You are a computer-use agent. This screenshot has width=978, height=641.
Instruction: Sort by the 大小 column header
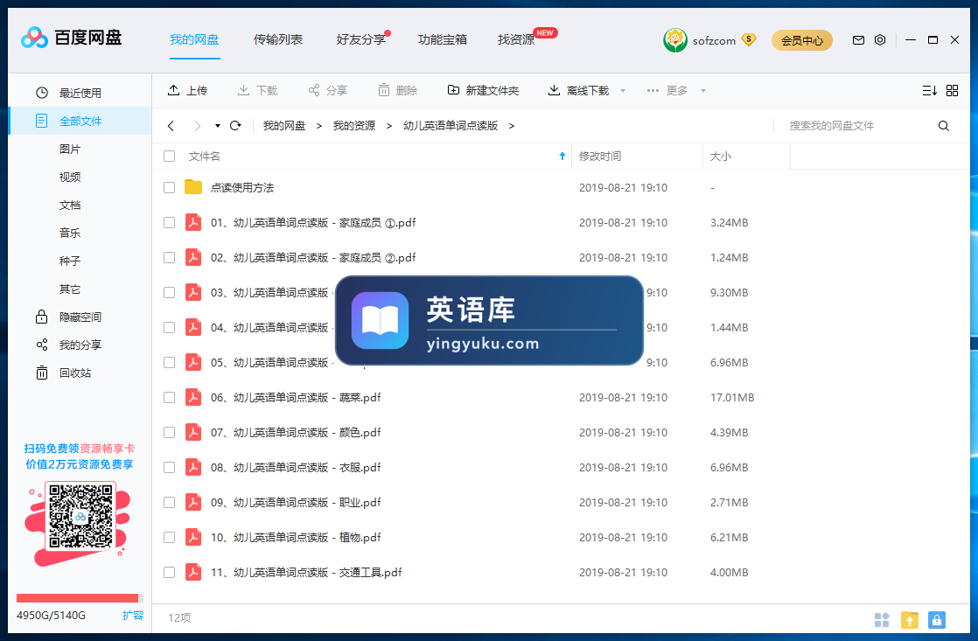point(746,156)
